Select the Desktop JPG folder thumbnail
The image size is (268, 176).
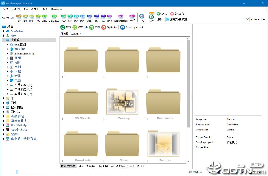point(122,102)
